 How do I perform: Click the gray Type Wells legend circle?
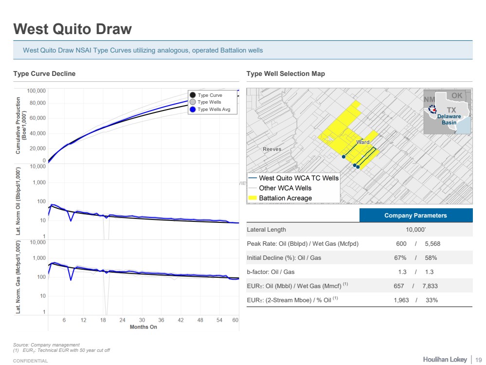(193, 102)
